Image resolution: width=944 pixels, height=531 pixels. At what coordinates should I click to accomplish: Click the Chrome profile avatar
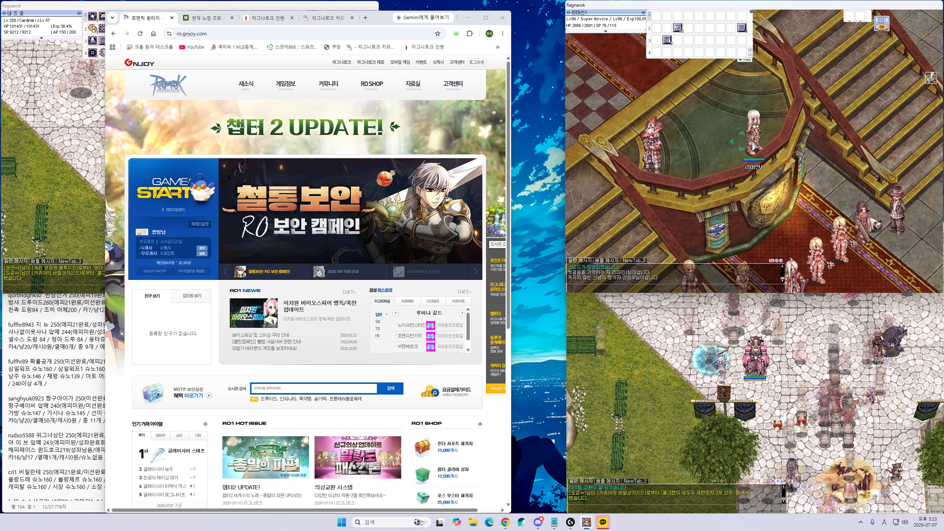(x=489, y=34)
